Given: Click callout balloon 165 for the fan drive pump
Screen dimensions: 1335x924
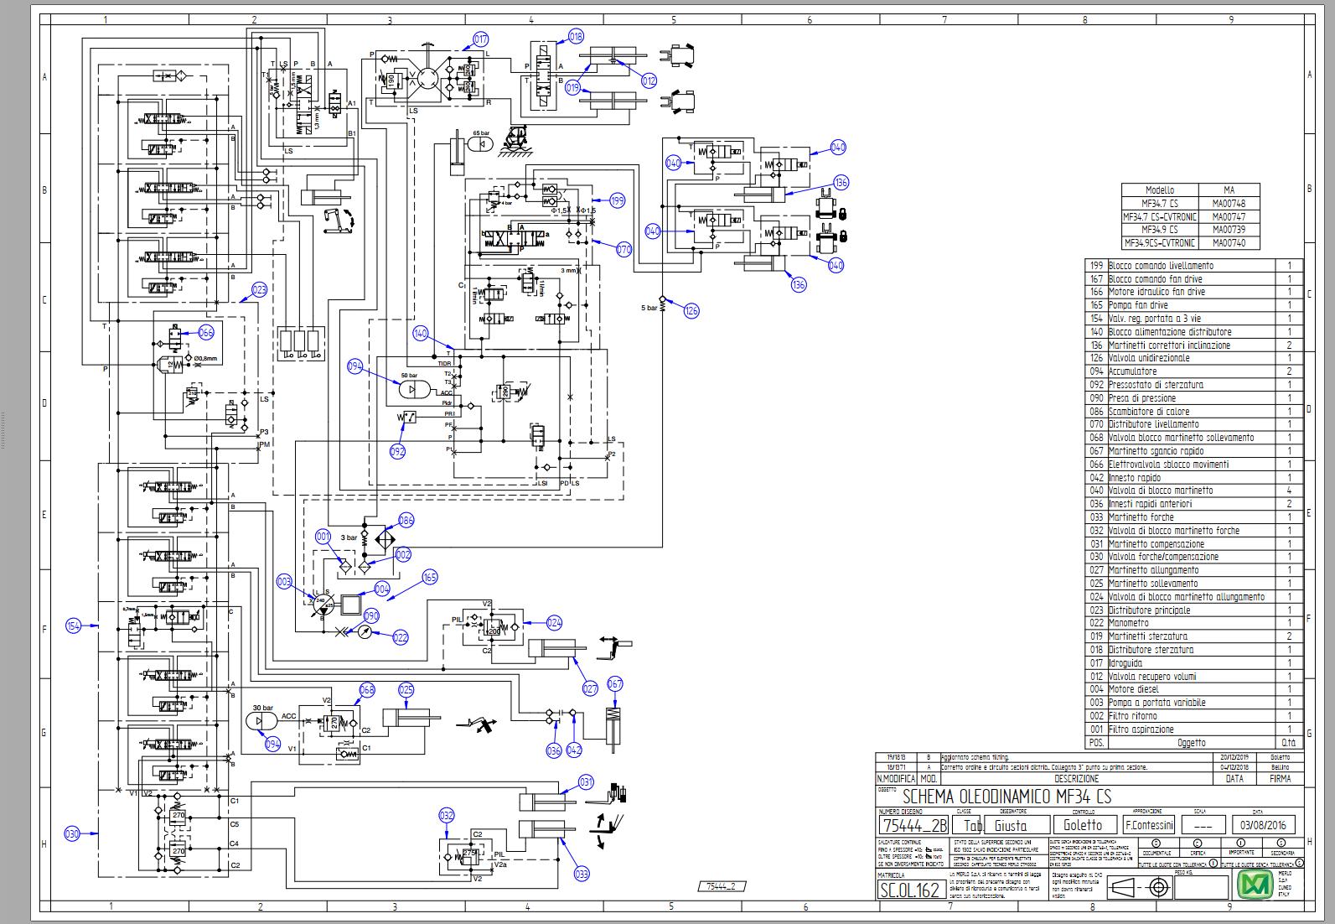Looking at the screenshot, I should pyautogui.click(x=430, y=577).
